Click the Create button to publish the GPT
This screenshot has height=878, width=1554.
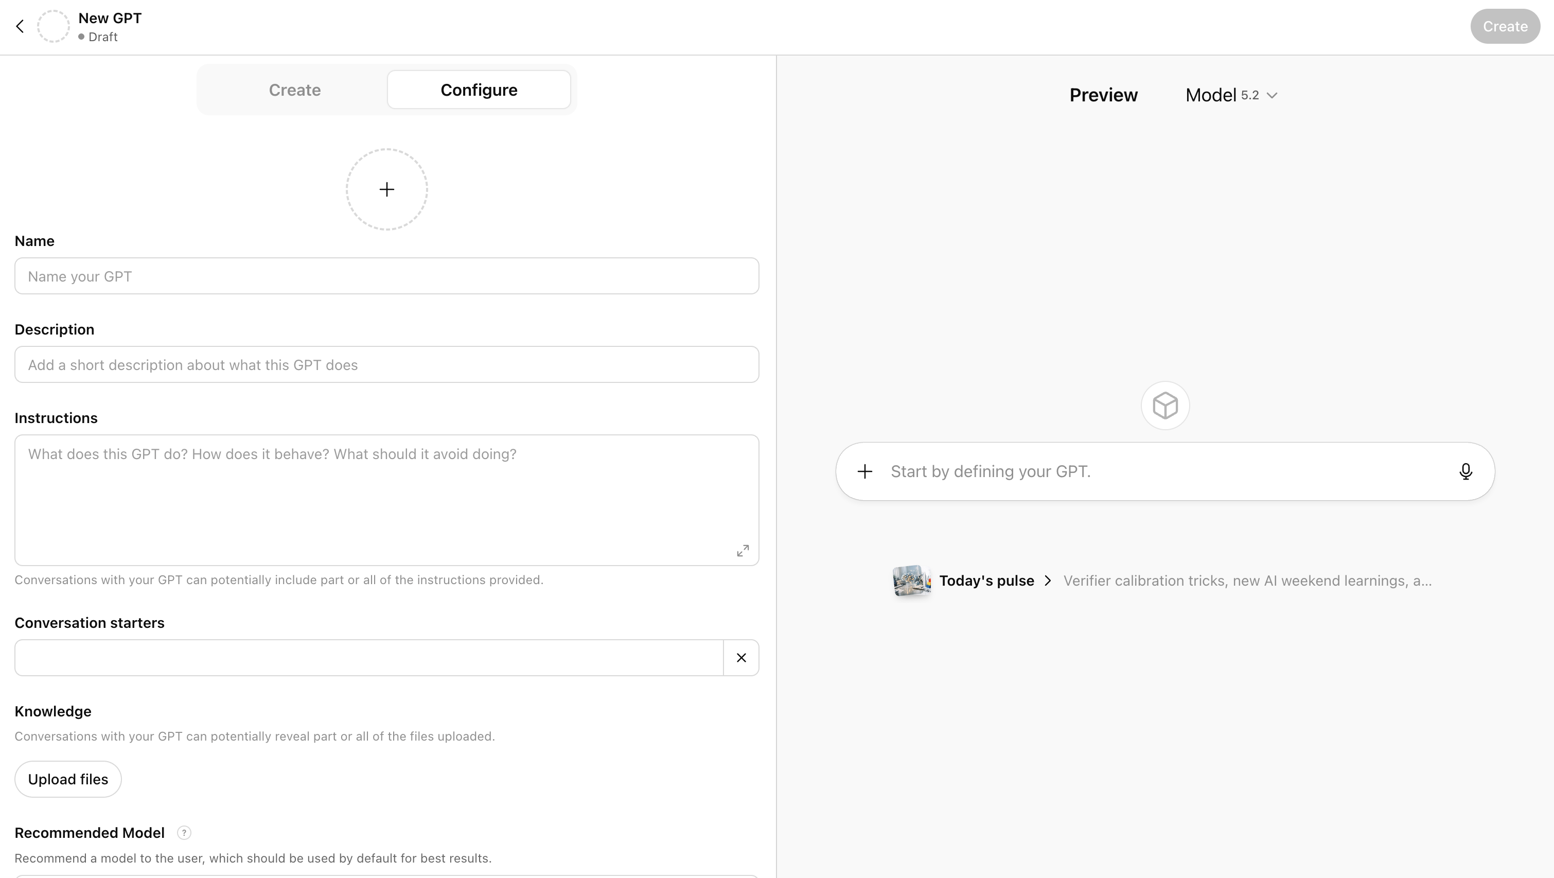click(1505, 26)
